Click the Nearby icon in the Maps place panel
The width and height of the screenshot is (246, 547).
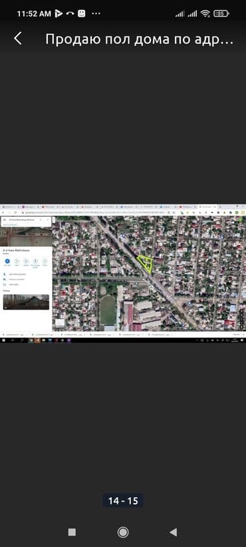pyautogui.click(x=26, y=261)
